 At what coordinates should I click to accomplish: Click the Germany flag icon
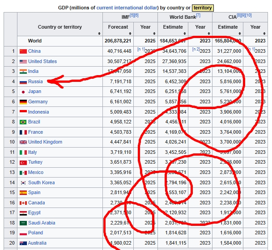click(23, 102)
